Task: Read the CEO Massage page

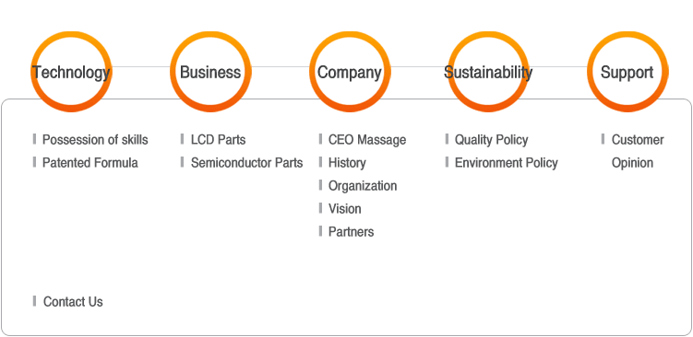Action: coord(367,140)
